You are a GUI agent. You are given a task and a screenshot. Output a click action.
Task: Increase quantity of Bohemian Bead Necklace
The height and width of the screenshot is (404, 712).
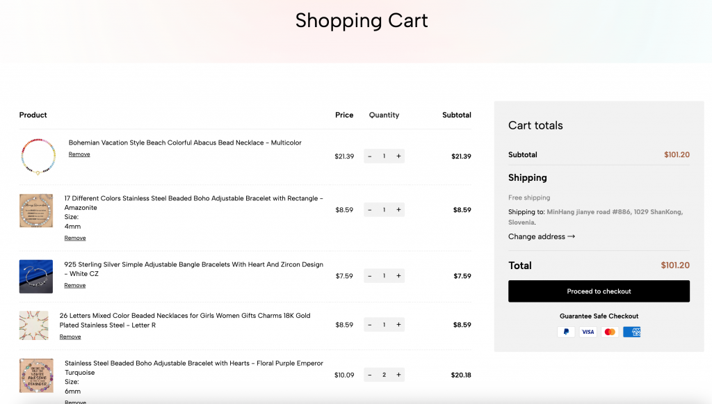(x=398, y=156)
